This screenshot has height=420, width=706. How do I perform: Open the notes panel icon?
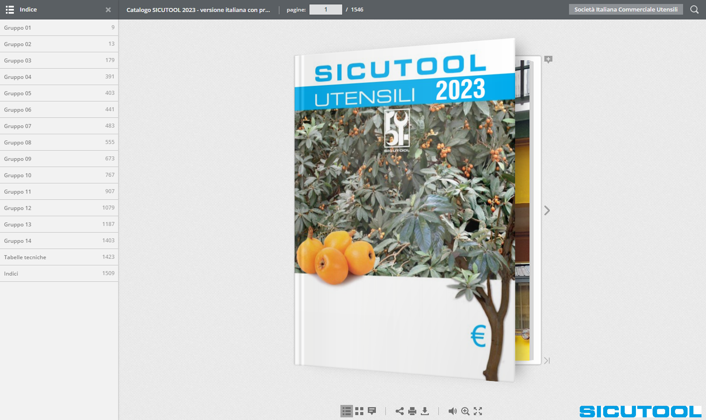coord(372,411)
